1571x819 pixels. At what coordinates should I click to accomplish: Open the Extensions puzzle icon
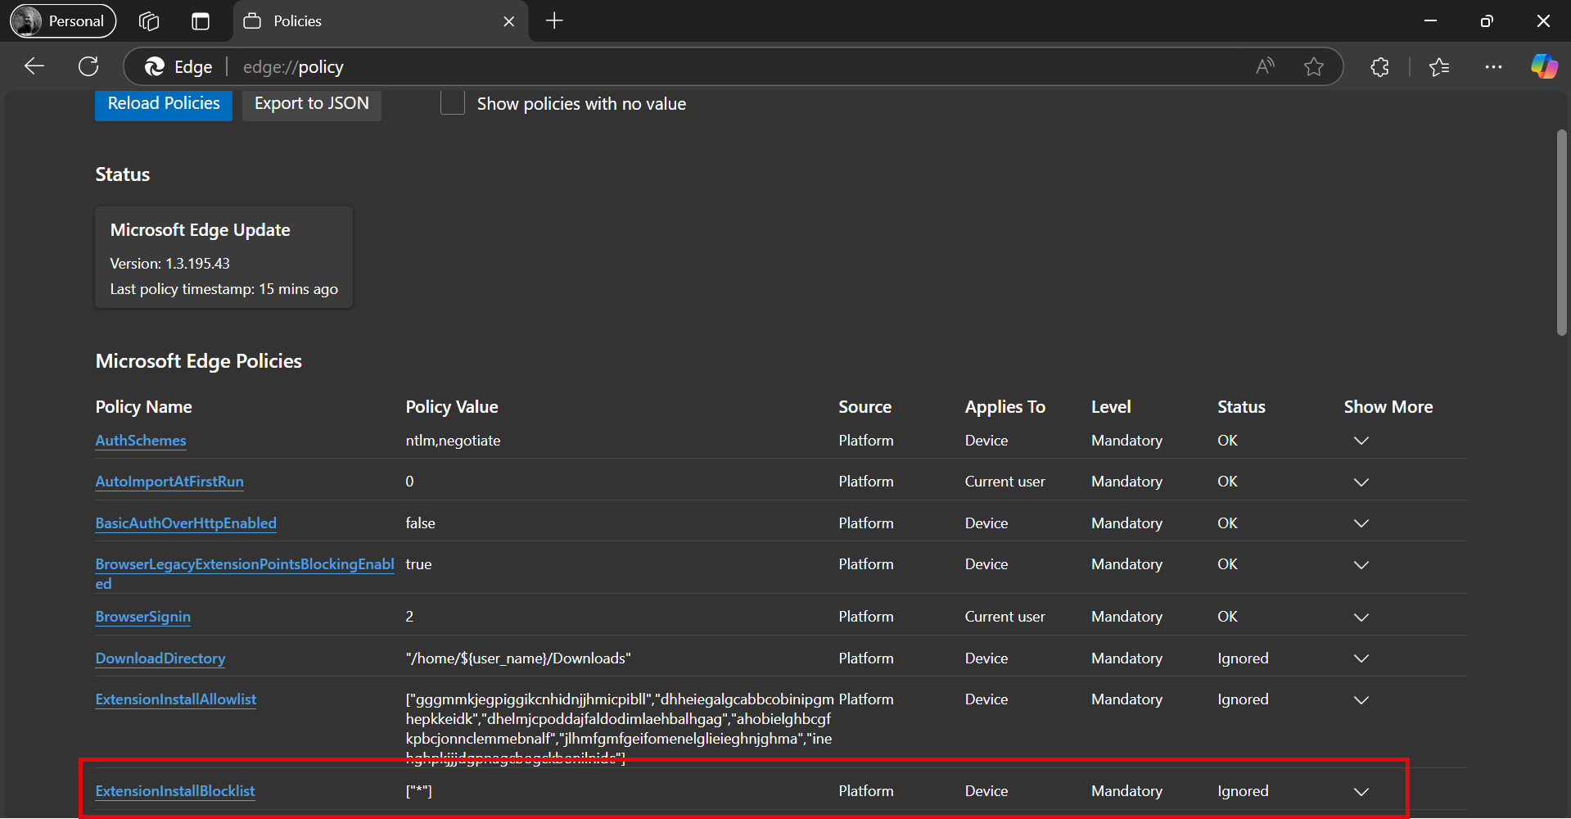tap(1379, 67)
